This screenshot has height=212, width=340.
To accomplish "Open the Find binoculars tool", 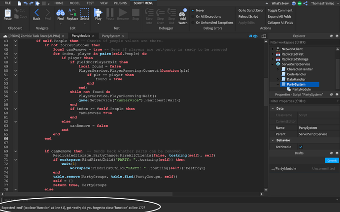I will (60, 13).
